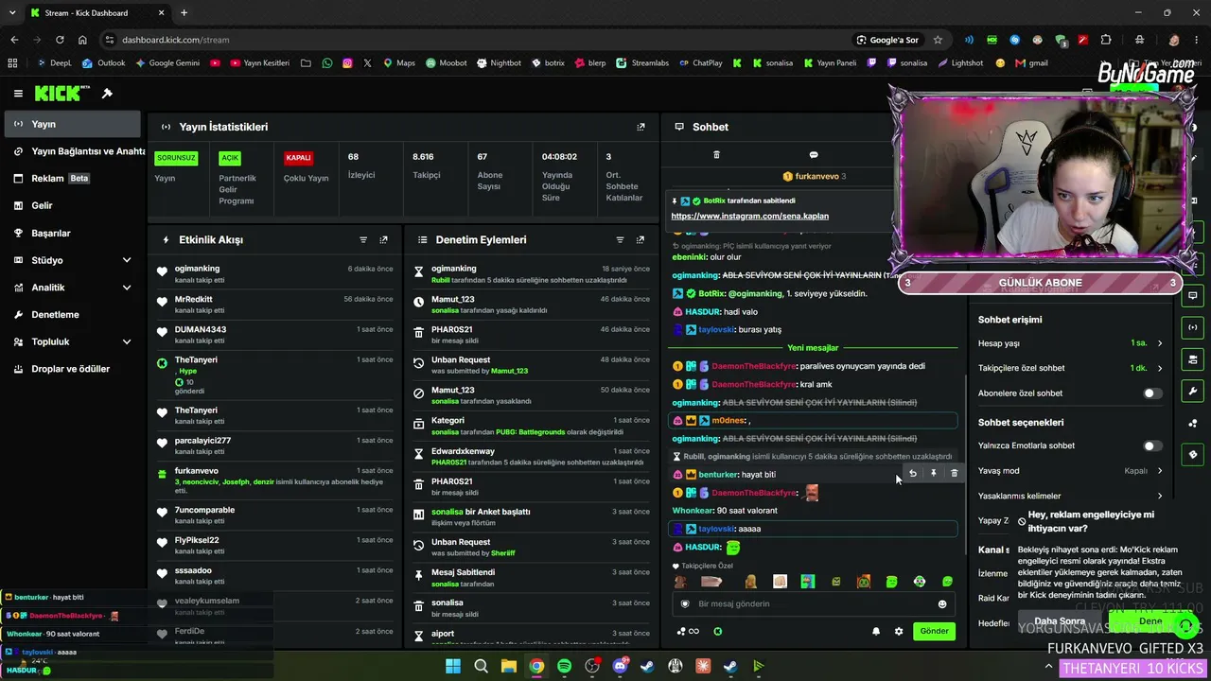Open Gelir in the sidebar
Screen dimensions: 1211x681
coord(71,205)
